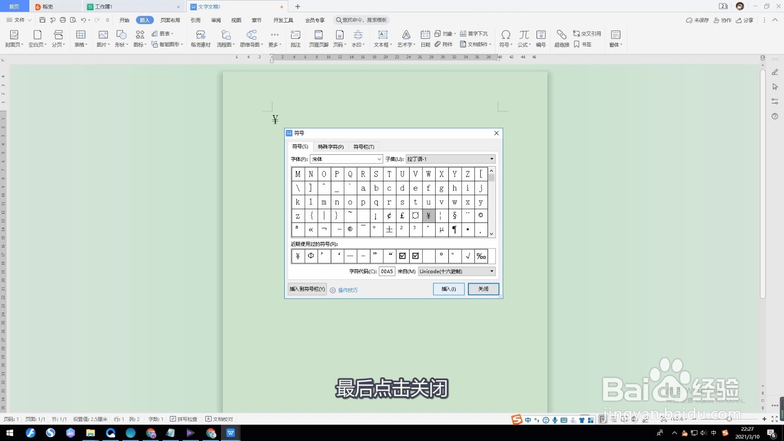Image resolution: width=784 pixels, height=441 pixels.
Task: Click the 分享 share button
Action: (x=745, y=20)
